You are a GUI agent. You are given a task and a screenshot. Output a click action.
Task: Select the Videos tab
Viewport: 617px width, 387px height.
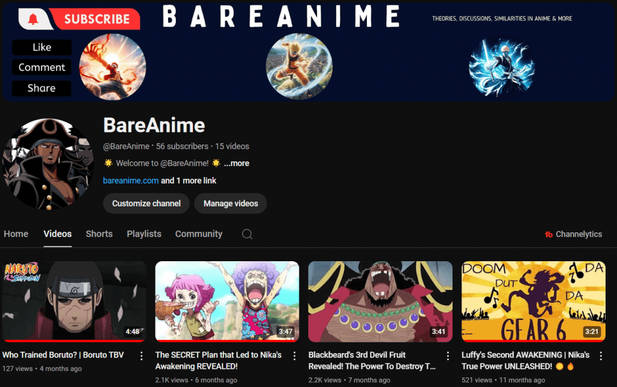coord(57,234)
